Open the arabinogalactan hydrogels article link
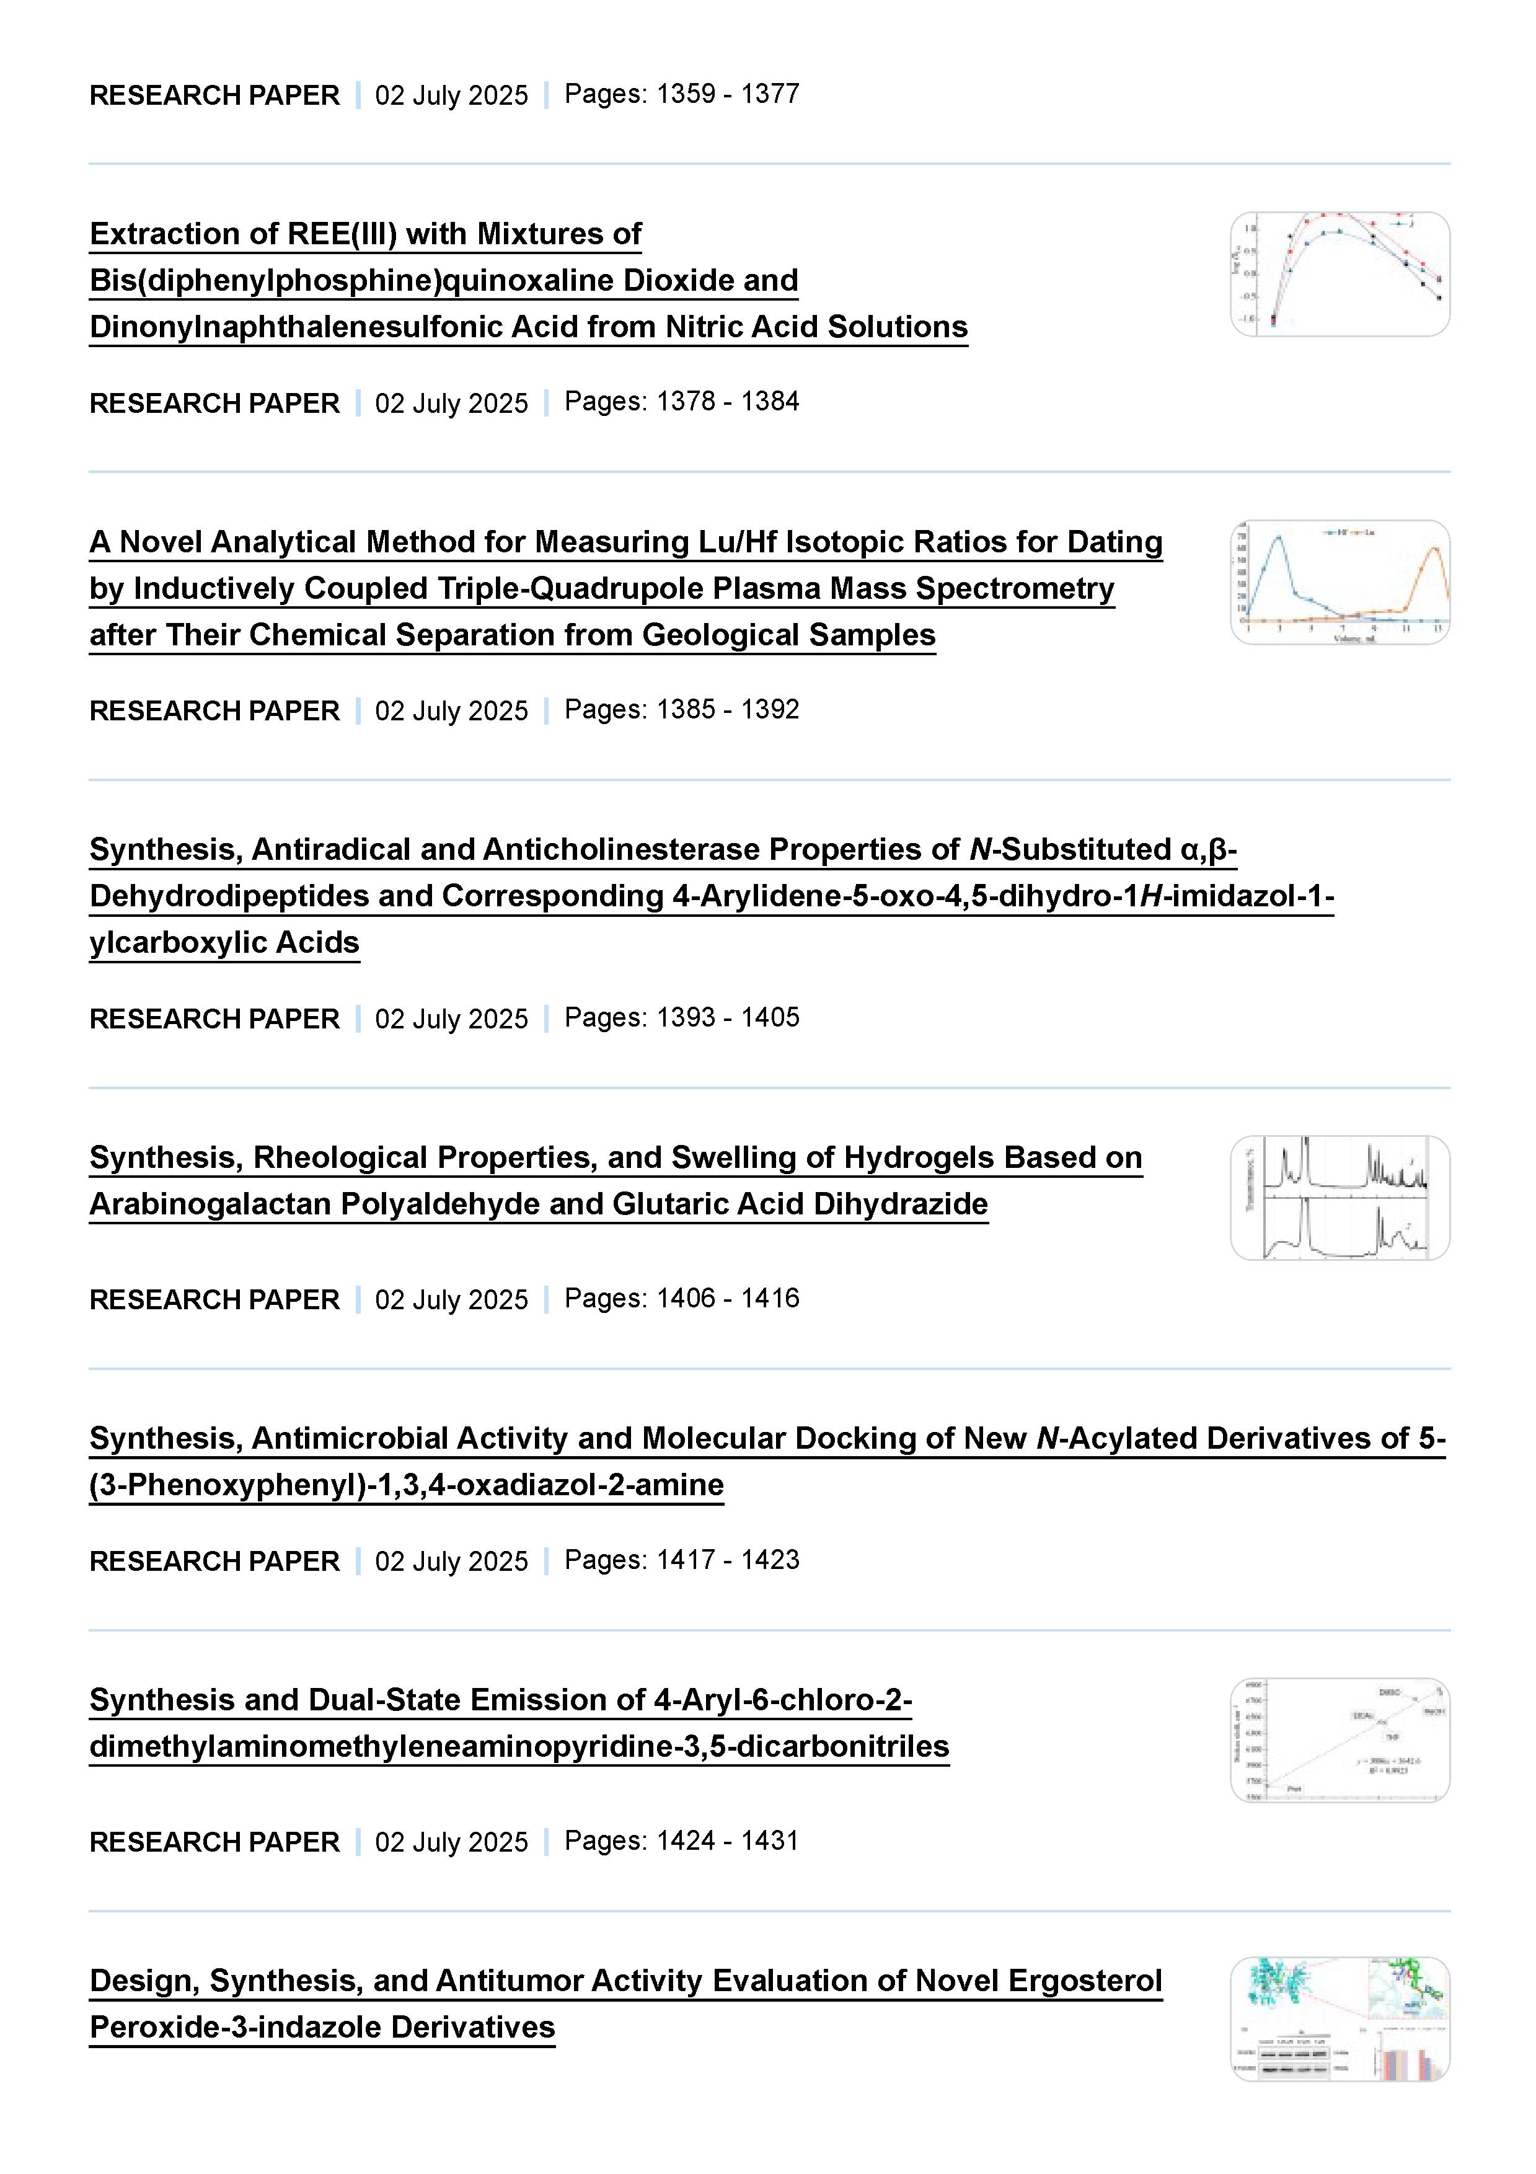Viewport: 1536px width, 2174px height. pos(616,1181)
